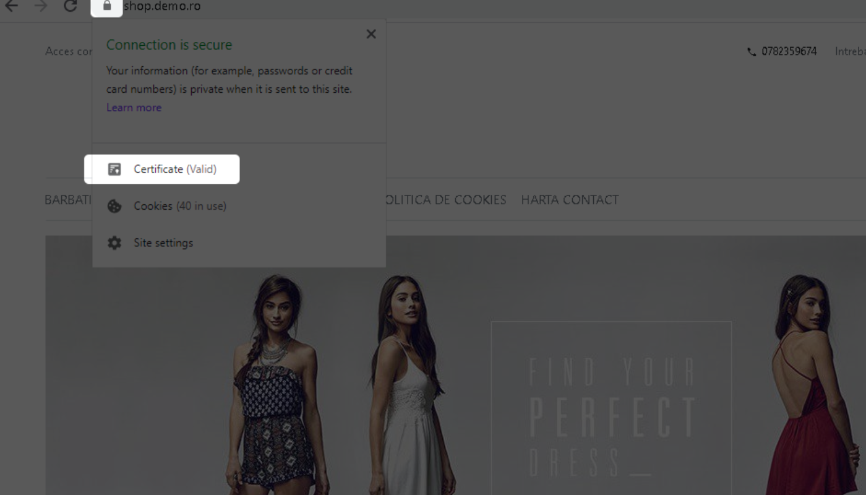
Task: Click the shop.demo.ro address text
Action: pyautogui.click(x=162, y=6)
